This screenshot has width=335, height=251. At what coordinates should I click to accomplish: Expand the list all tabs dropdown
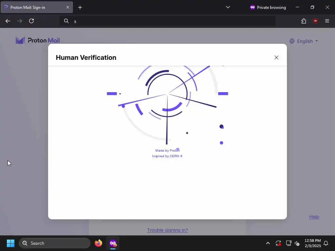[228, 7]
